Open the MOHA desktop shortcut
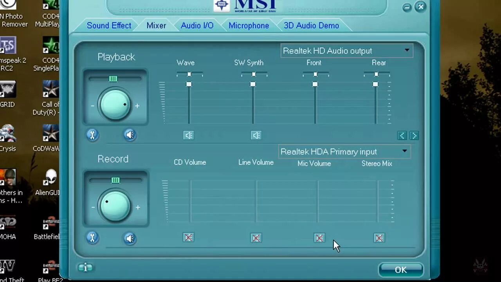This screenshot has width=501, height=282. pos(8,227)
